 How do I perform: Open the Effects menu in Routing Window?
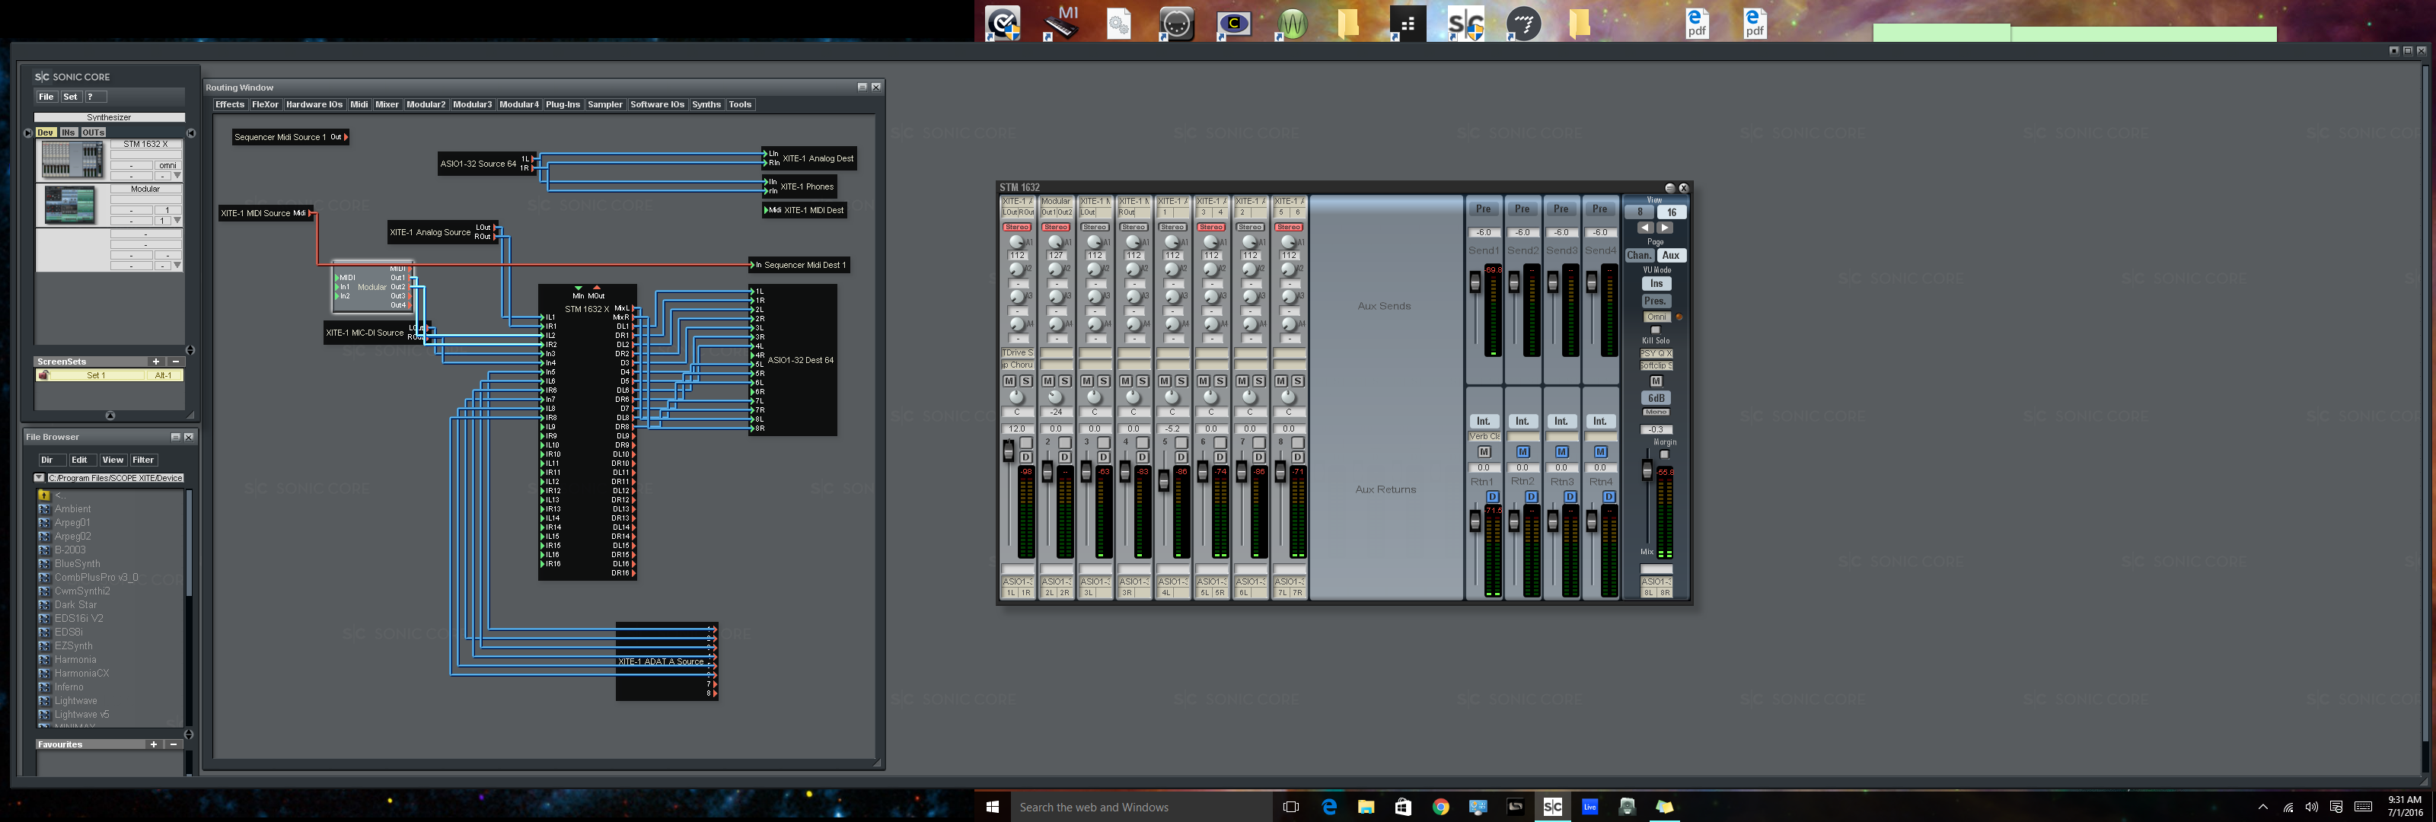tap(230, 104)
